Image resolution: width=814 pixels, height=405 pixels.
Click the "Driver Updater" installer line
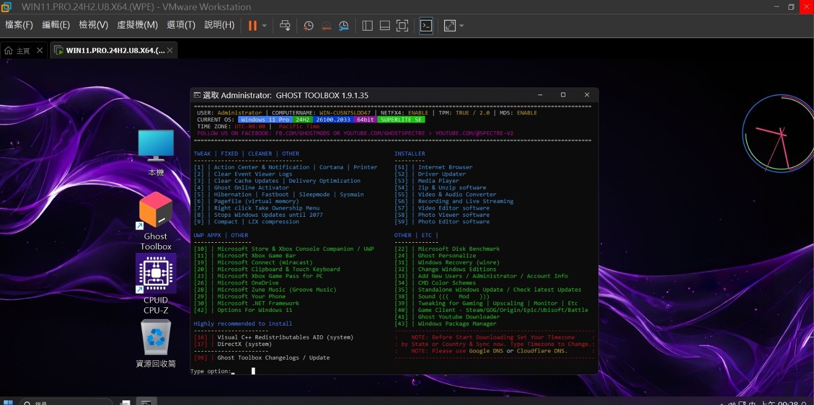pyautogui.click(x=442, y=174)
